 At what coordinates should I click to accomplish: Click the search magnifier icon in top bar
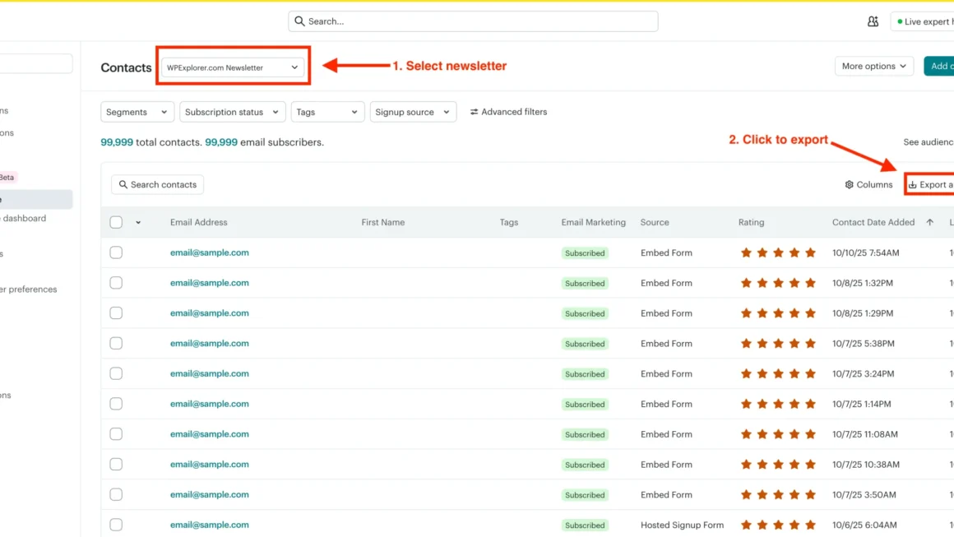tap(299, 21)
